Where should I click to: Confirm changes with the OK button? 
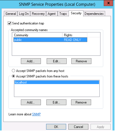[x=56, y=127]
